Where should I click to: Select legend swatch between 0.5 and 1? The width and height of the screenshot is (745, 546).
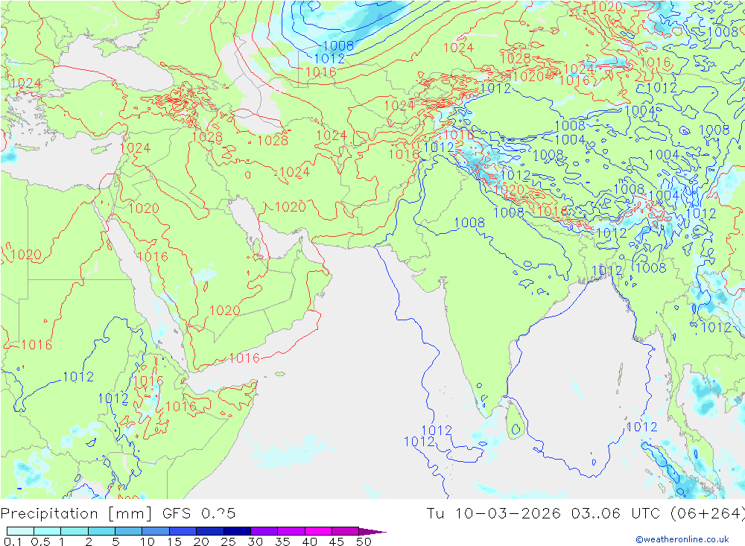47,531
